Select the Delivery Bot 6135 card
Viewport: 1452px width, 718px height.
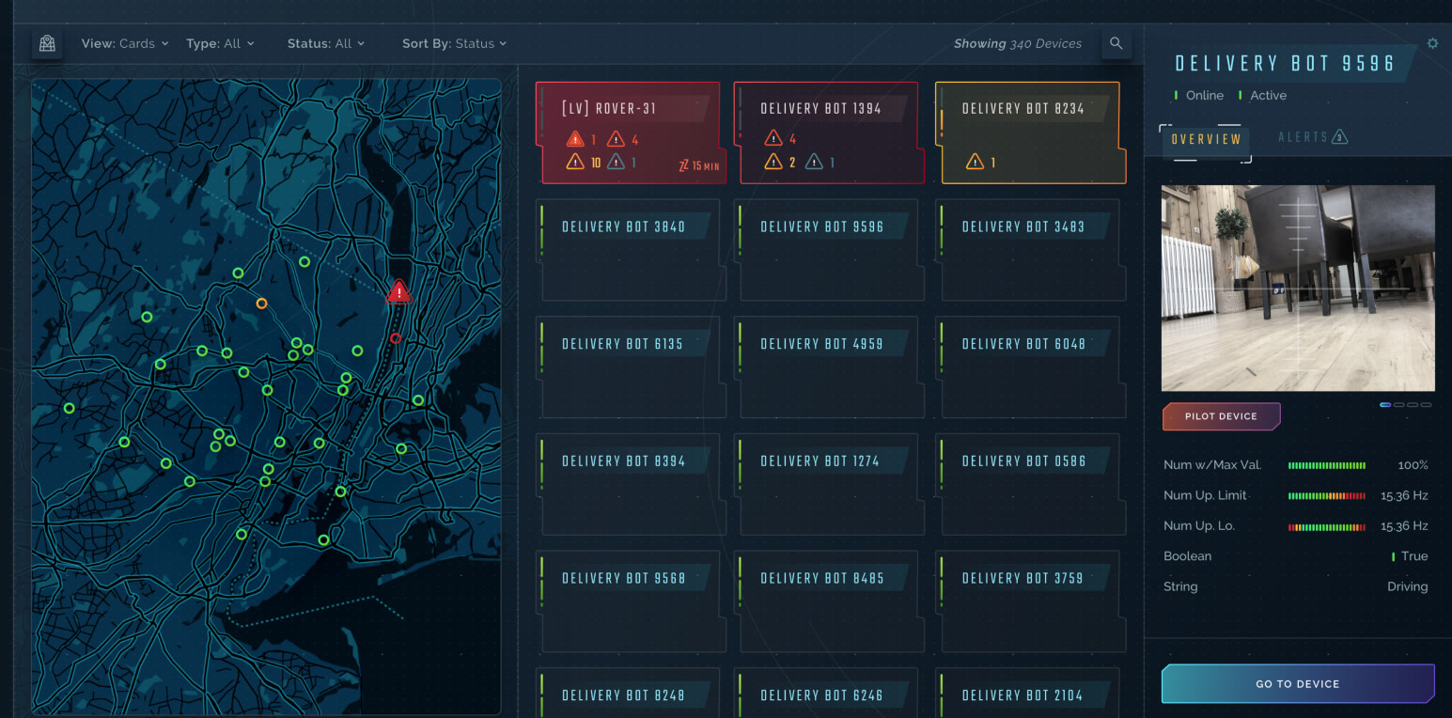coord(631,367)
